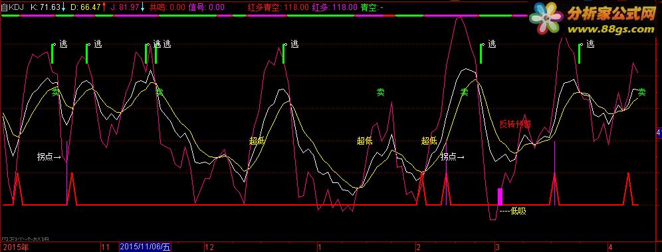Click the 自KDJ indicator name label
This screenshot has width=662, height=252.
12,7
